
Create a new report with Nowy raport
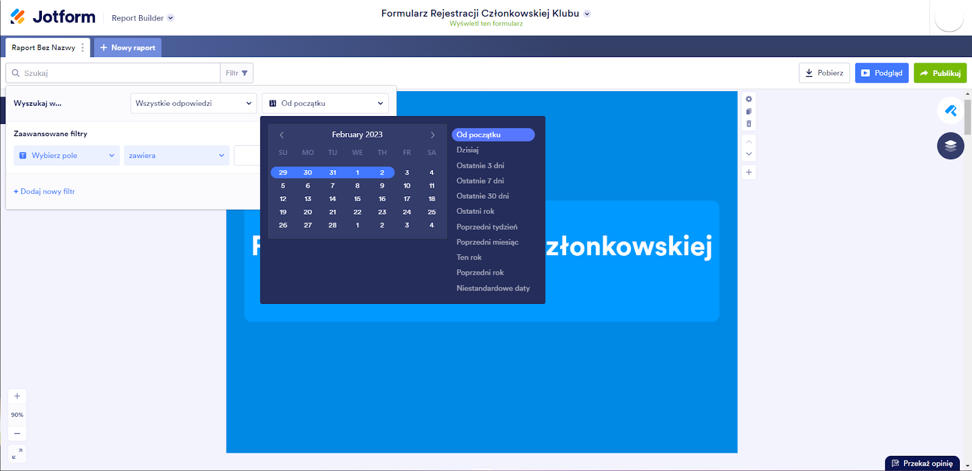coord(128,47)
